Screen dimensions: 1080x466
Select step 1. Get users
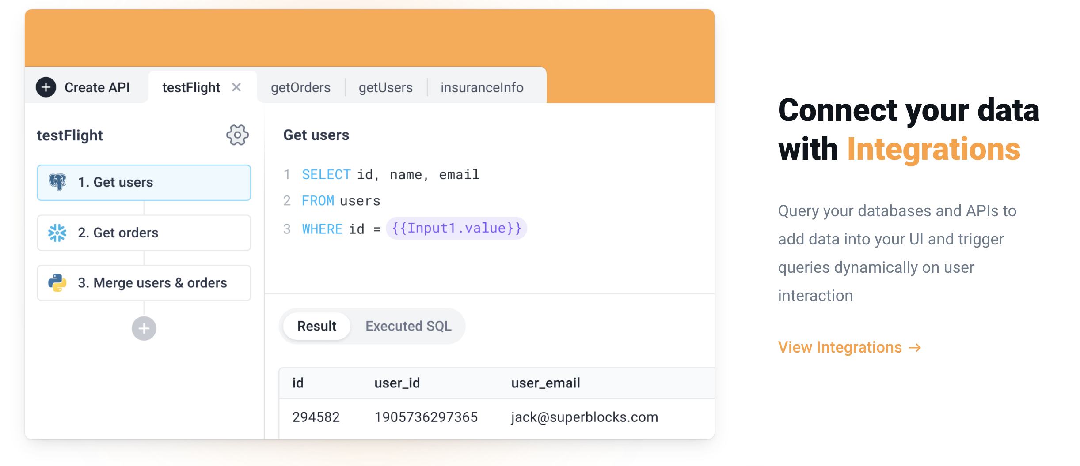(x=144, y=183)
